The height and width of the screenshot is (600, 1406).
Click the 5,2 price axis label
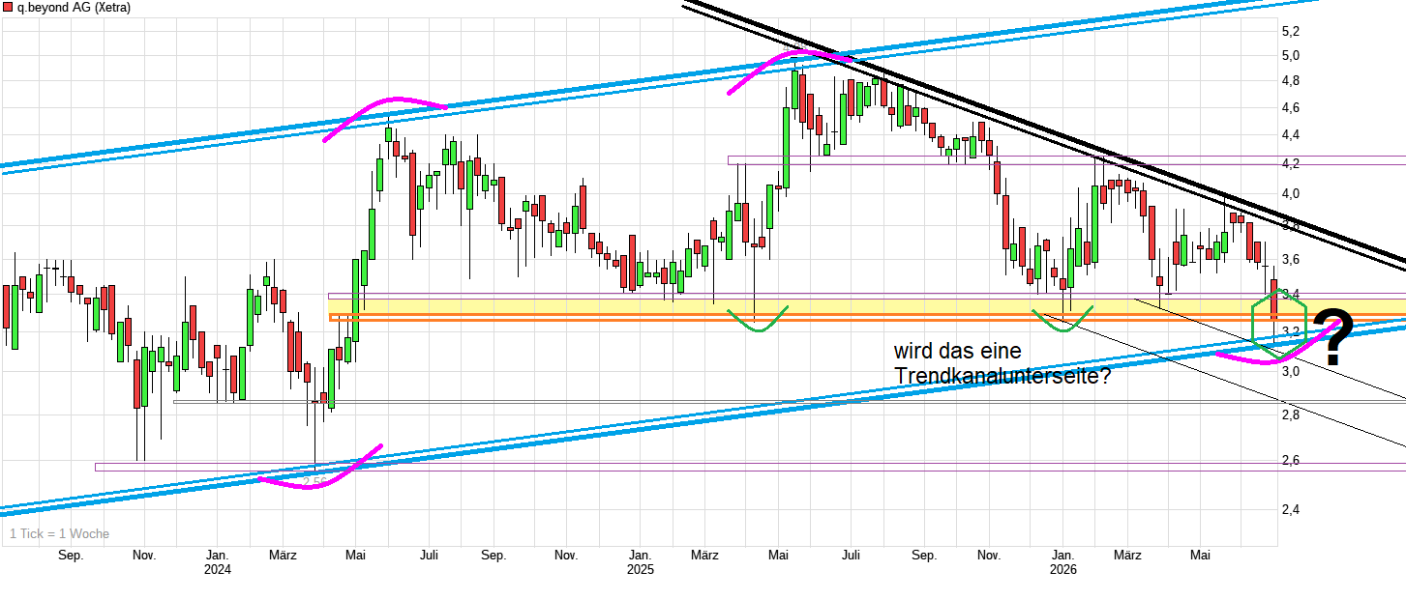(1290, 31)
